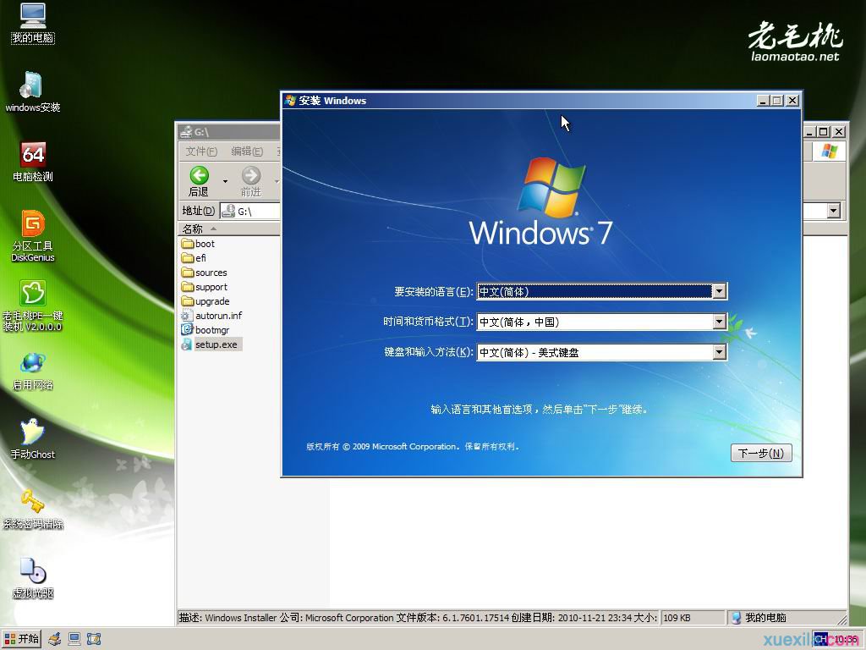Open the 手动Ghost desktop icon
Screen dimensions: 866x650
coord(32,433)
